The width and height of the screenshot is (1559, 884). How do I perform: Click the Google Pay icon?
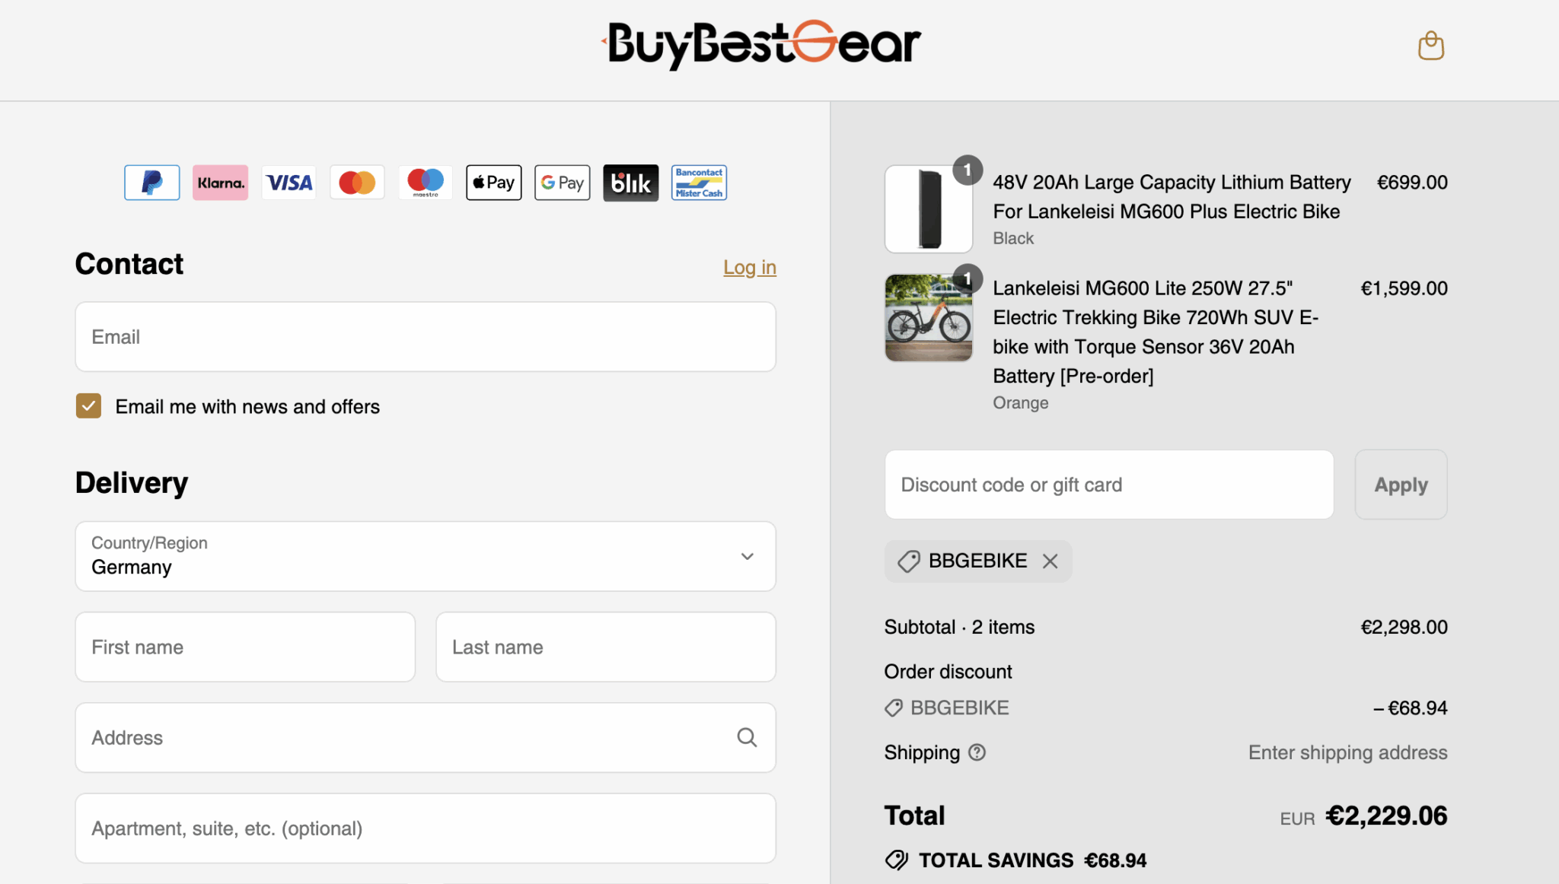point(563,183)
